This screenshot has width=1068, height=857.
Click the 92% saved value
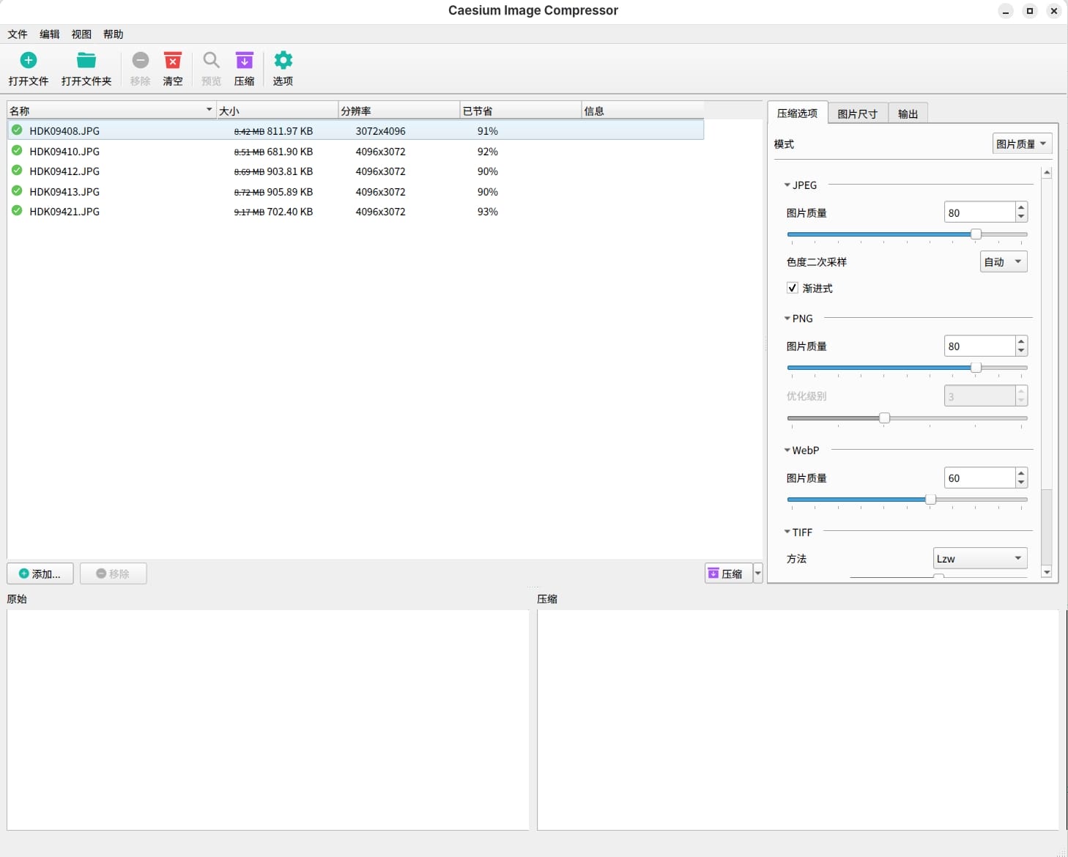point(488,152)
